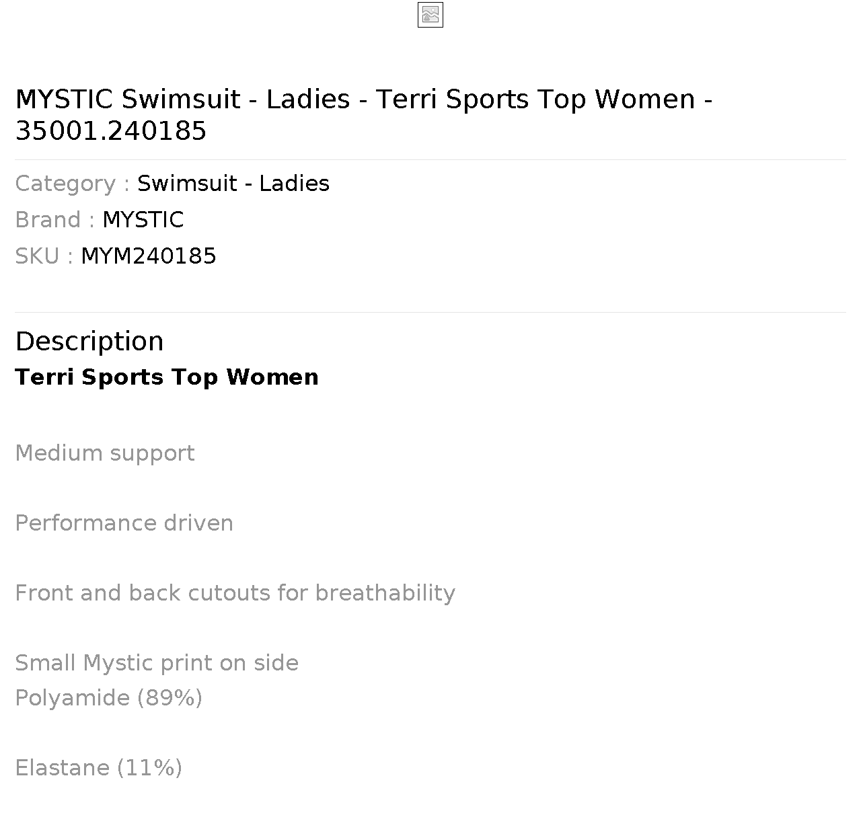Click the 'Elastane (11%)' material line

(x=99, y=768)
